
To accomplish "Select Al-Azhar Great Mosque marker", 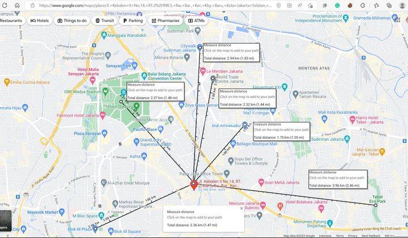I will click(104, 182).
